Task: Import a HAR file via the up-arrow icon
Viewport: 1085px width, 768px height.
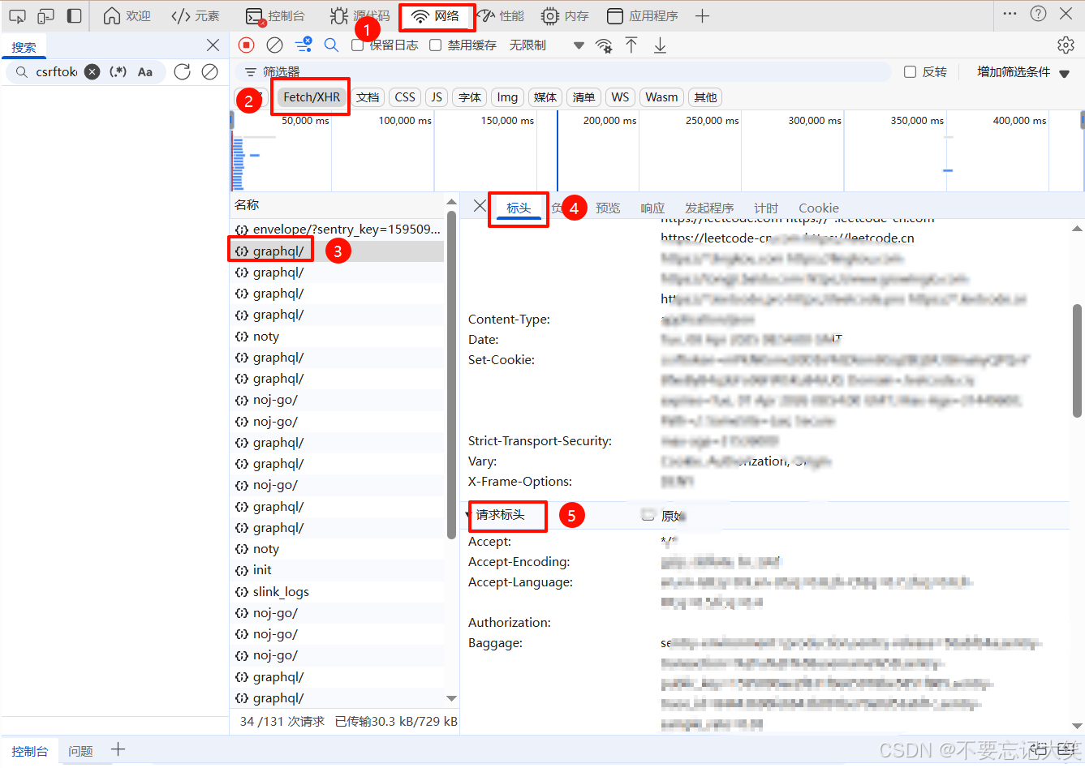Action: [x=631, y=45]
